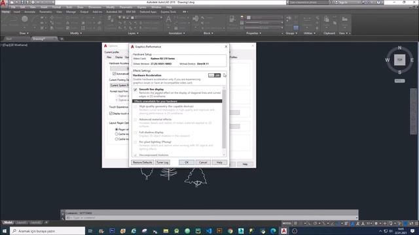The image size is (419, 235).
Task: Expand the Annotation panel
Action: 177,33
